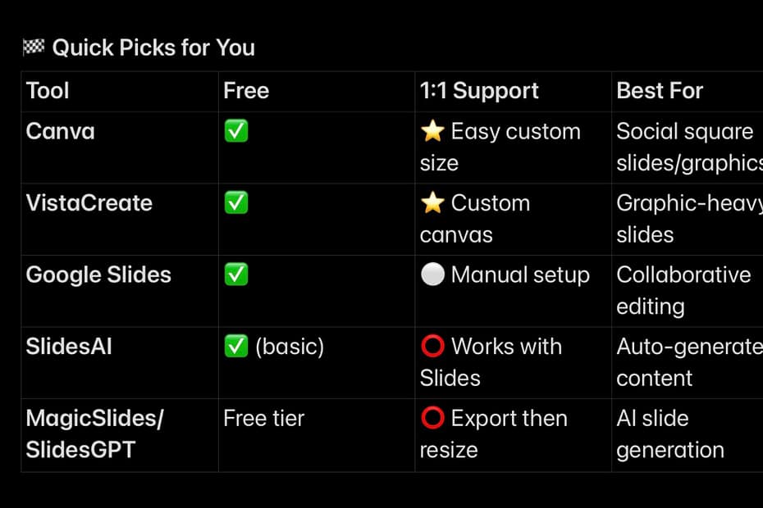Click the red circle before Works with Slides
Image resolution: width=763 pixels, height=508 pixels.
pyautogui.click(x=432, y=347)
